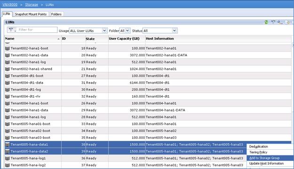Select LUN icon for Tenant005-hana01-boot
The width and height of the screenshot is (294, 169).
[x=8, y=124]
